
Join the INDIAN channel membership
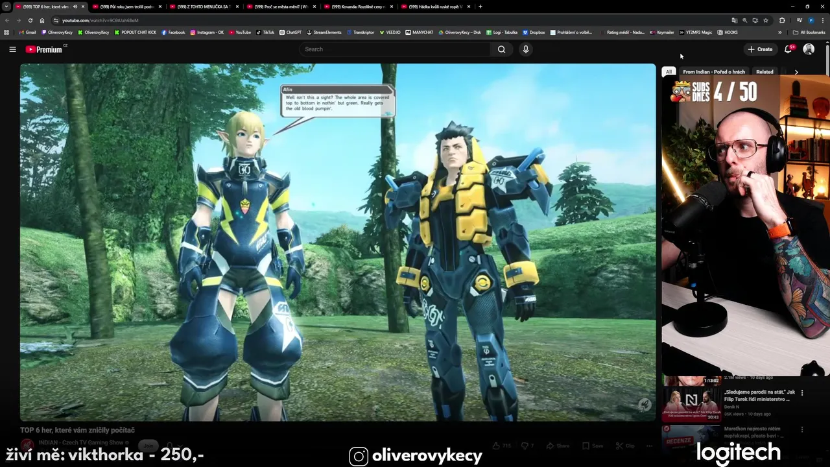coord(149,446)
